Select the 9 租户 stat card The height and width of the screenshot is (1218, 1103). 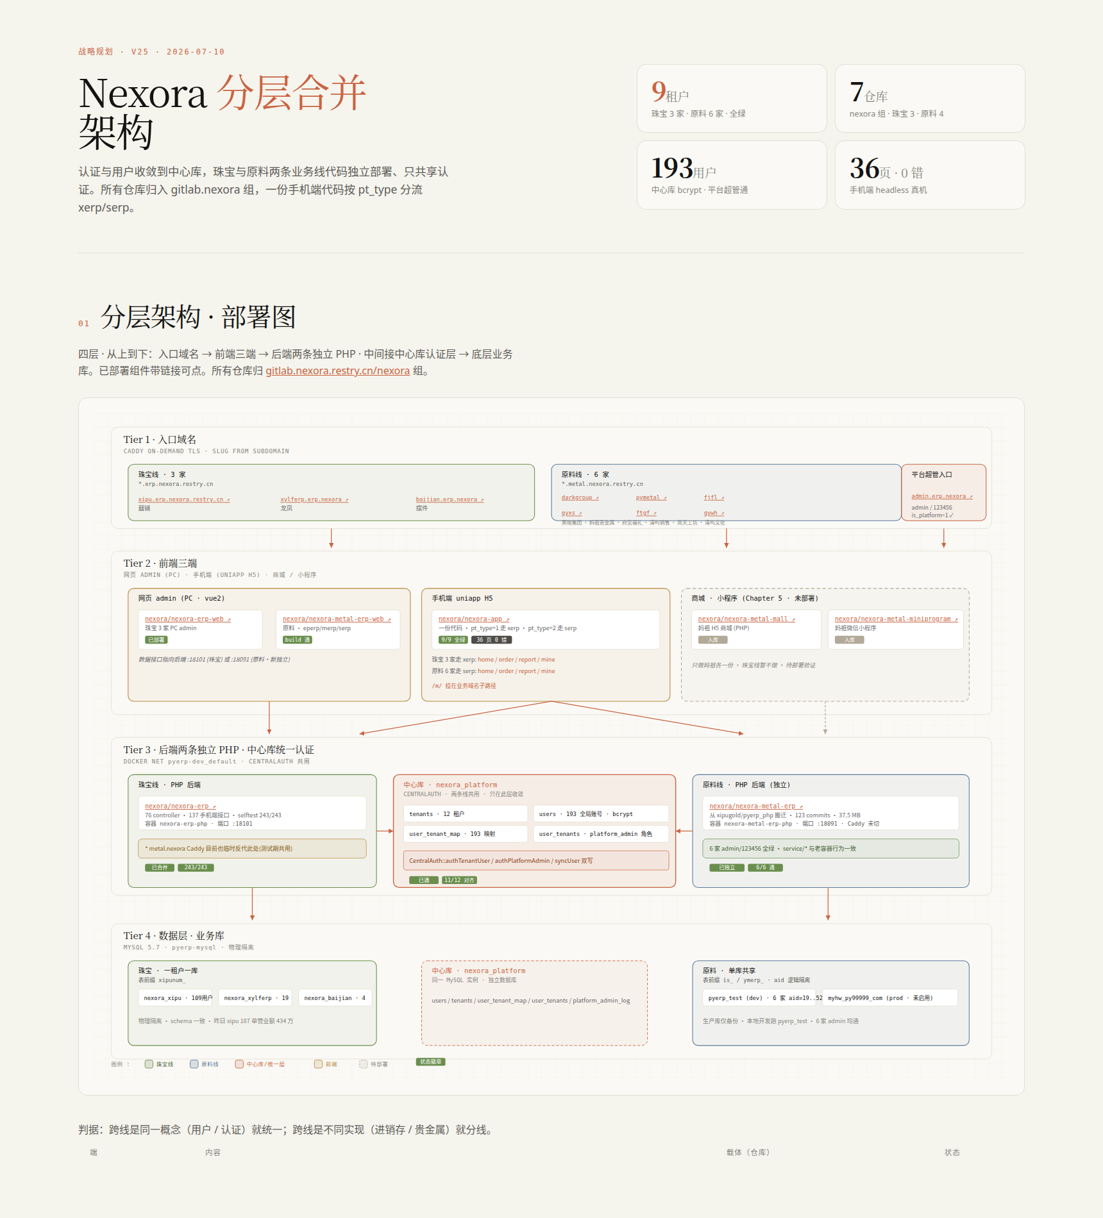(x=732, y=98)
